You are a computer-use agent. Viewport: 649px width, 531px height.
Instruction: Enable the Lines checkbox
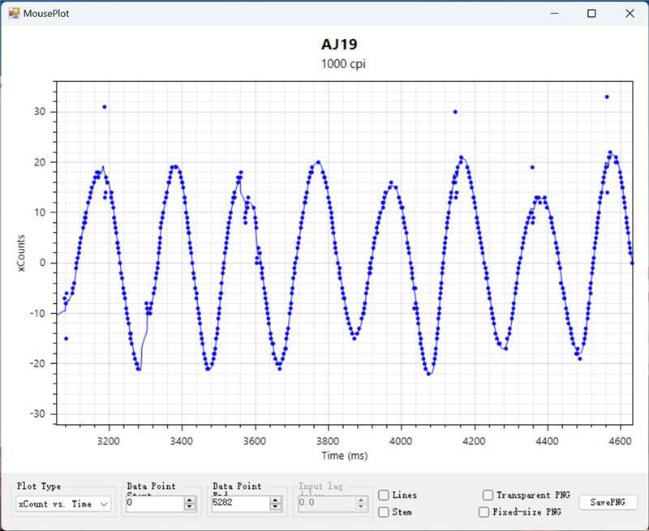coord(384,495)
